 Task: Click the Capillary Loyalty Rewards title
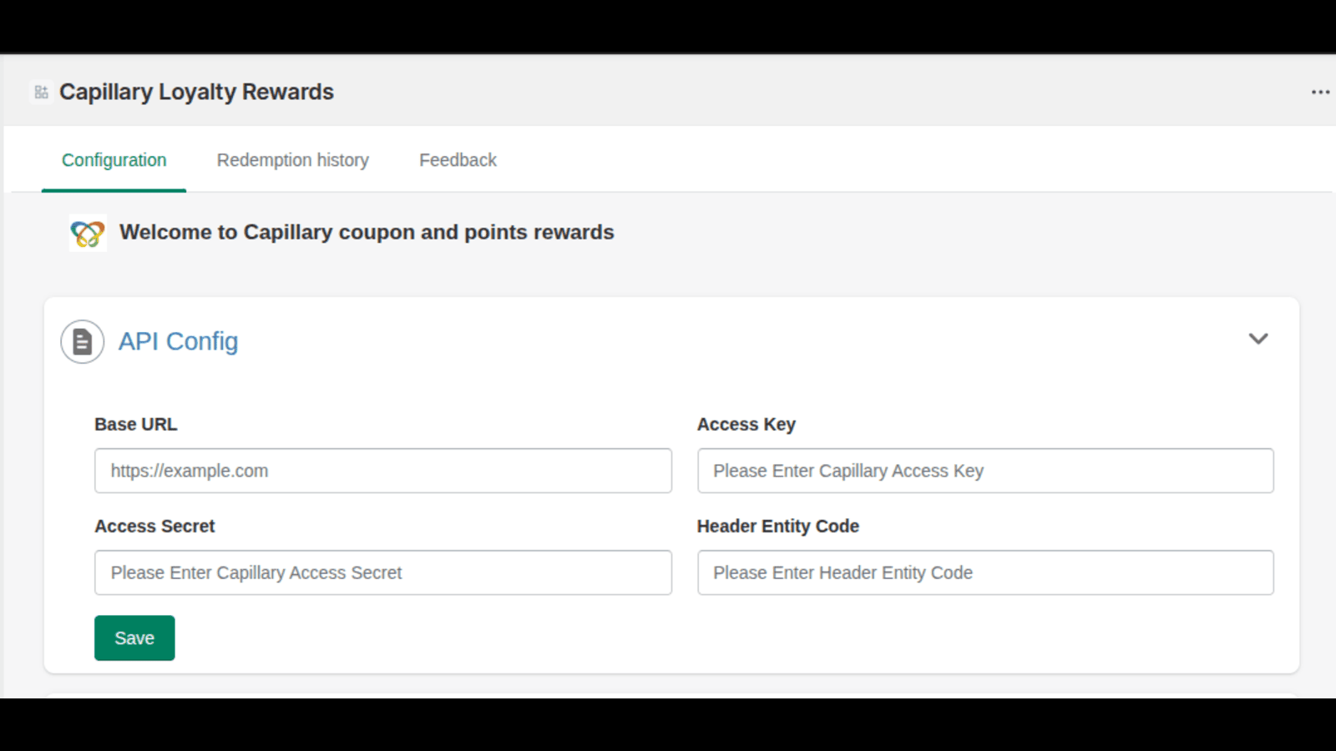[196, 92]
